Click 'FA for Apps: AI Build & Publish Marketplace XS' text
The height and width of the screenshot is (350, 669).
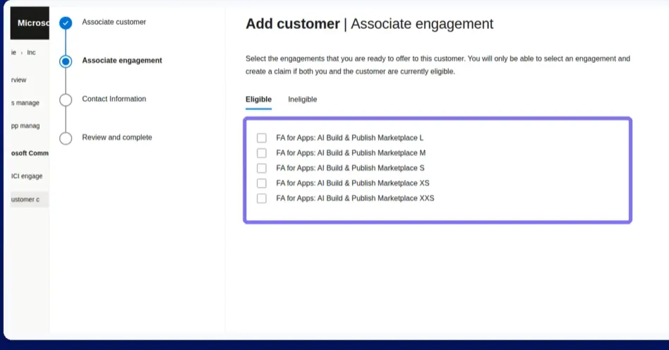(353, 183)
